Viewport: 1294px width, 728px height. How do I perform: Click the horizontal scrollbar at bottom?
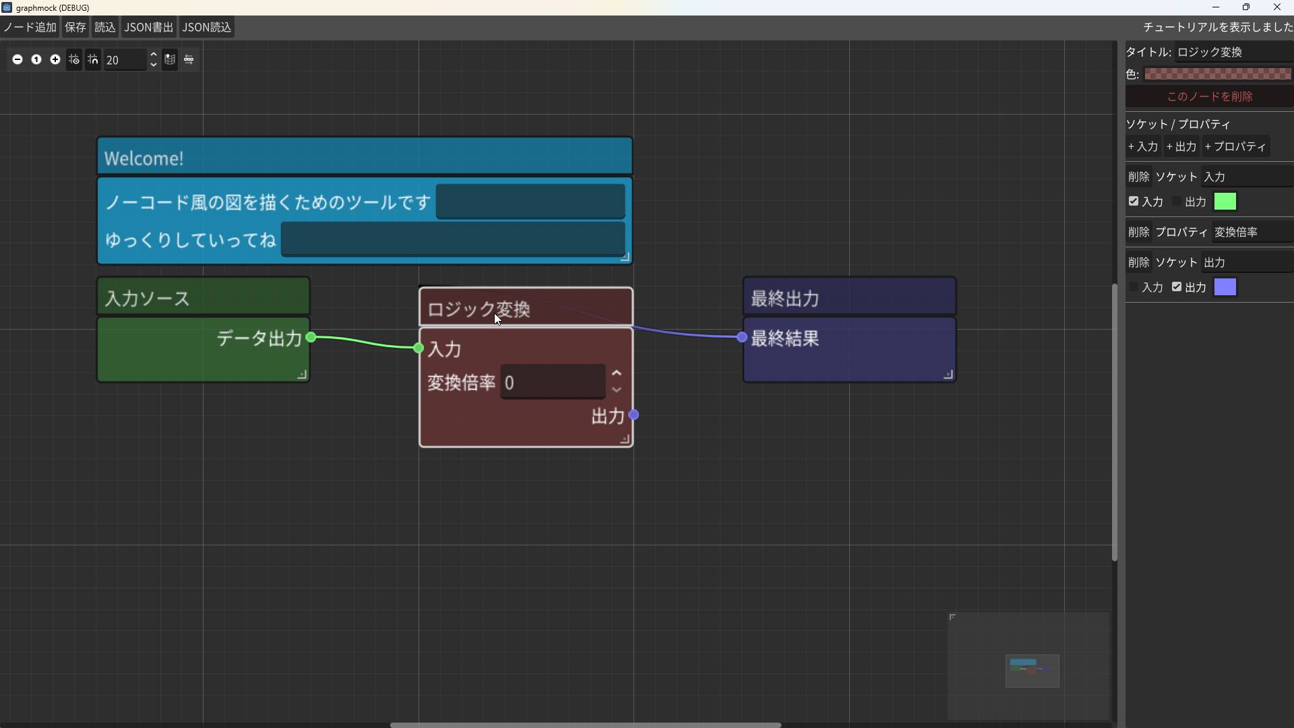(585, 725)
